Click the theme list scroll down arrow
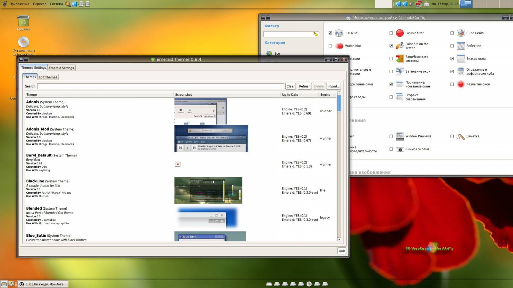Screen dimensions: 513x288 (339, 239)
